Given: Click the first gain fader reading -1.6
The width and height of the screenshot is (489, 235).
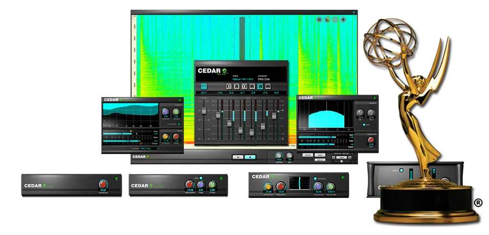Looking at the screenshot, I should click(x=218, y=115).
